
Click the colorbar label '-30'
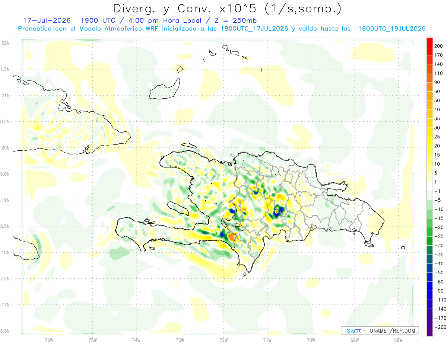coord(439,246)
